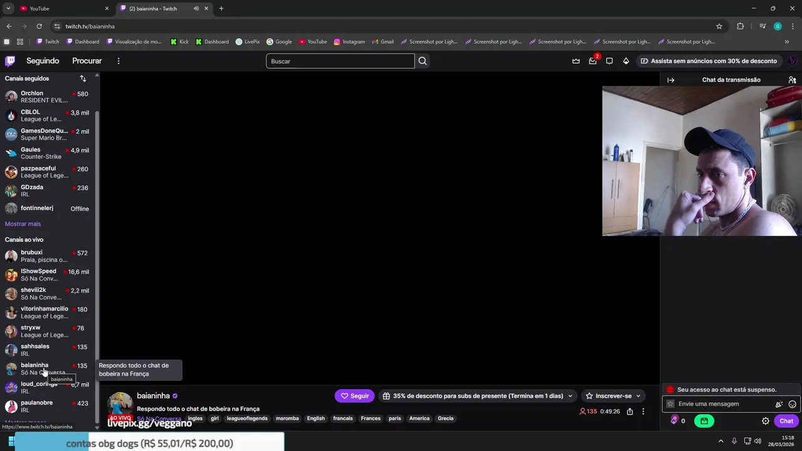This screenshot has height=451, width=802.
Task: Click the search magnifier button
Action: click(x=422, y=61)
